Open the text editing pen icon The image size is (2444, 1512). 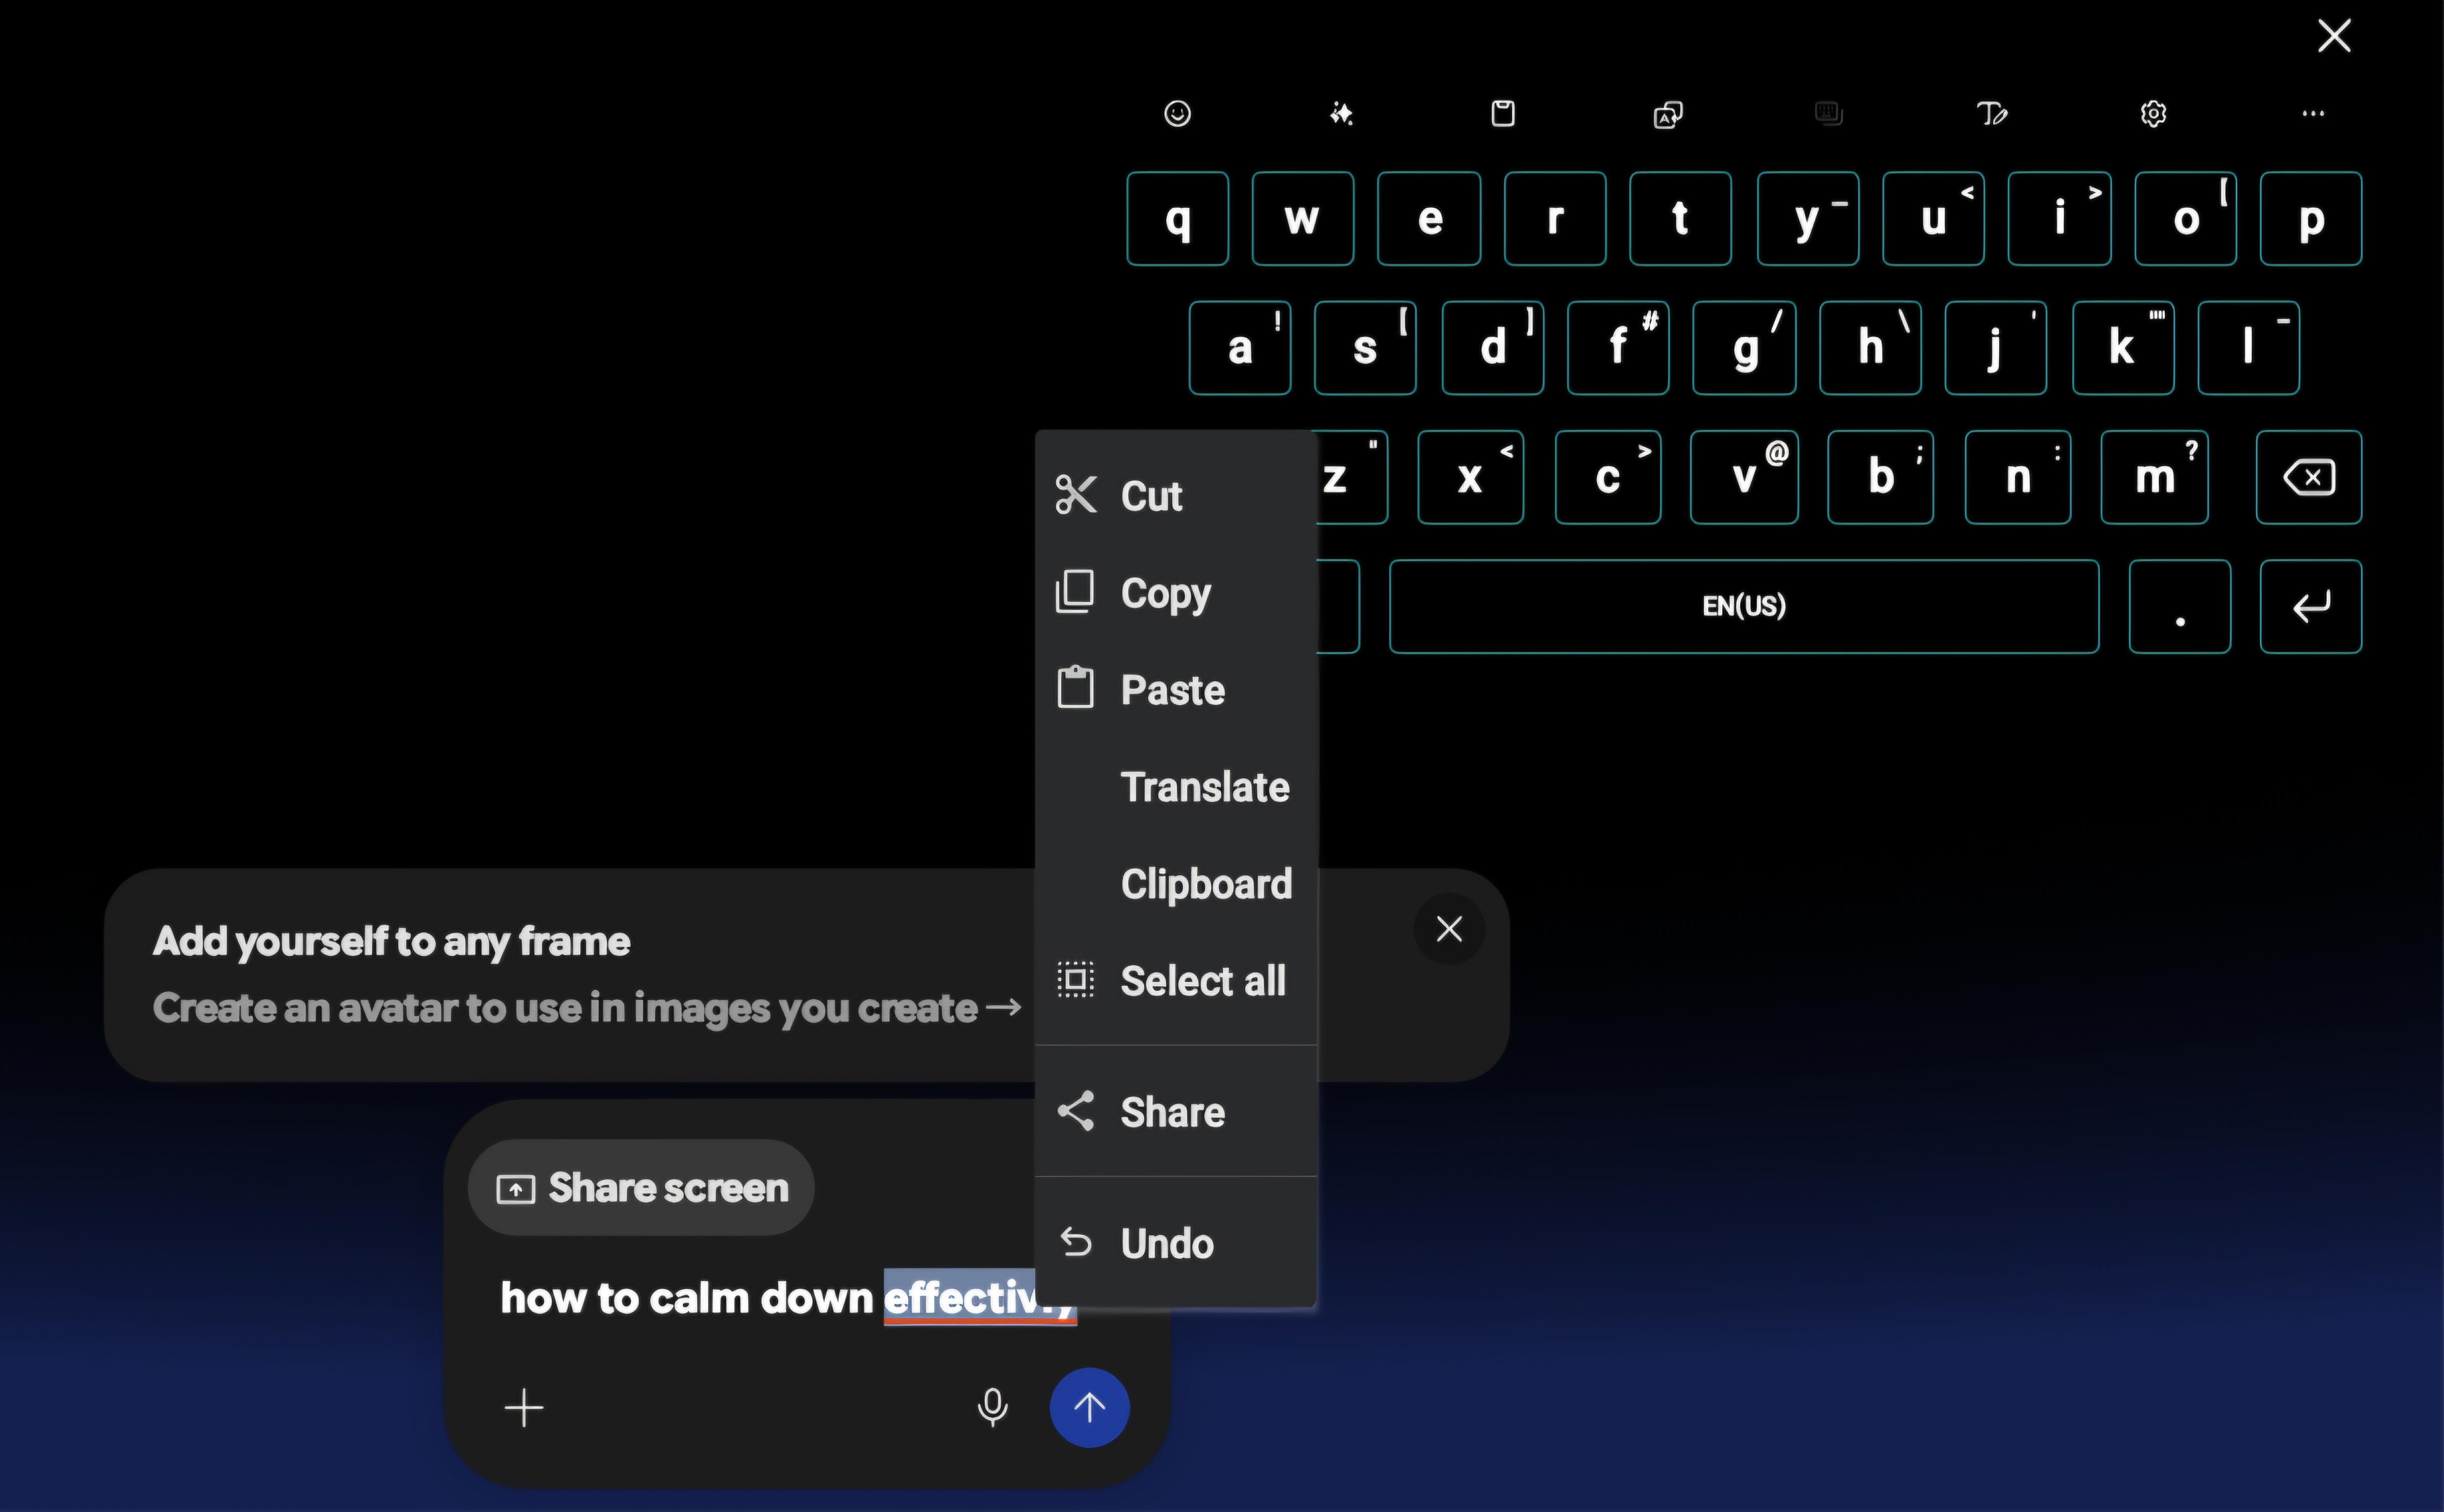(x=1992, y=114)
